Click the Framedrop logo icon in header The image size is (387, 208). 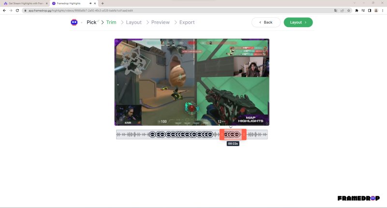click(x=74, y=22)
